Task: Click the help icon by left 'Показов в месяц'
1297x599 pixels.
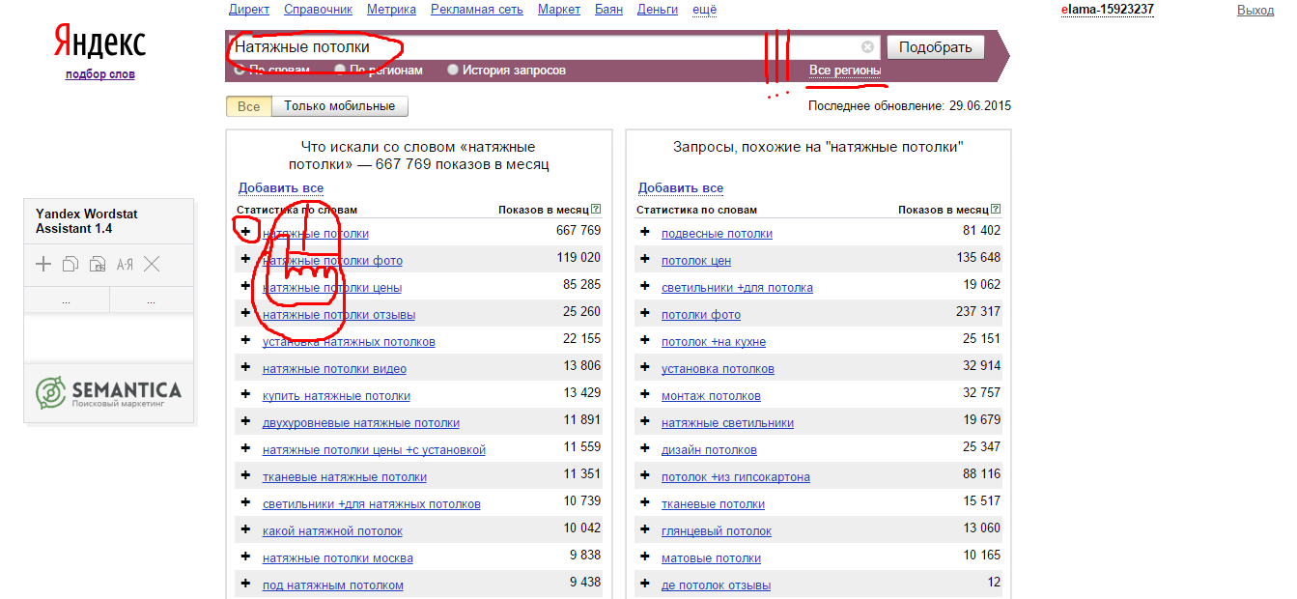Action: click(596, 210)
